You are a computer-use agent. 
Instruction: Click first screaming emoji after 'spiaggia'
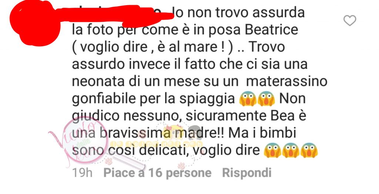click(248, 99)
